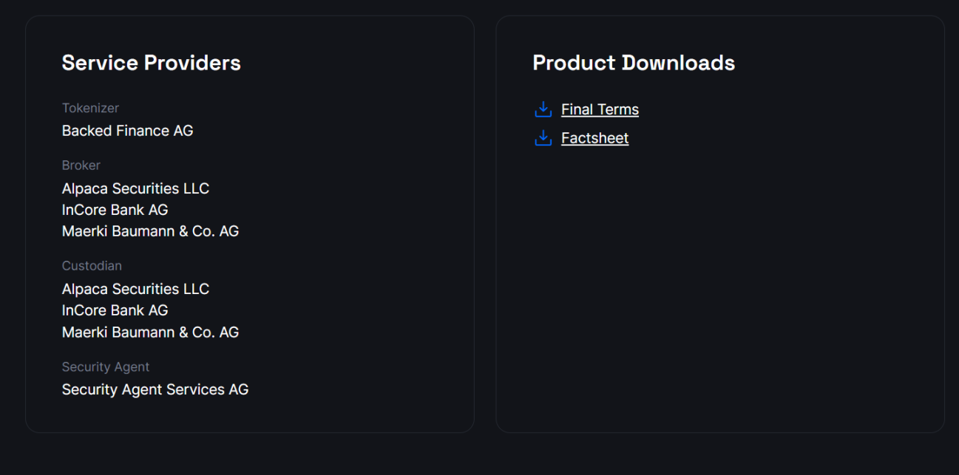Viewport: 959px width, 475px height.
Task: Open the Final Terms document link
Action: [600, 109]
